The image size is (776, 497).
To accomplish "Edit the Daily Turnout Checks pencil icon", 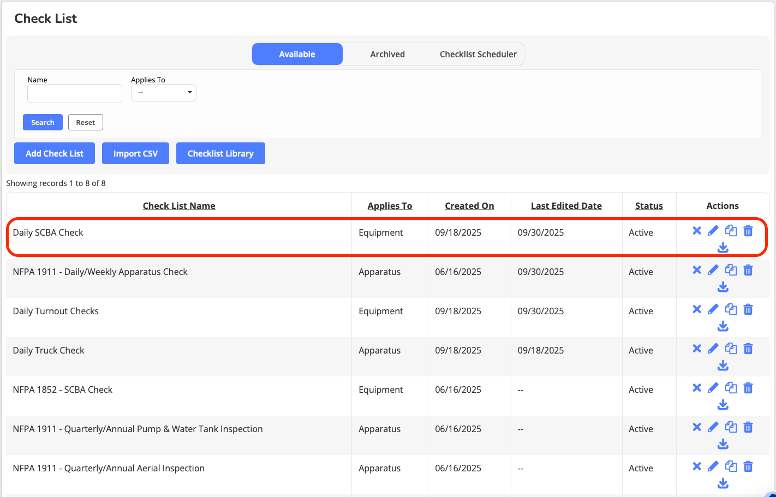I will 713,309.
